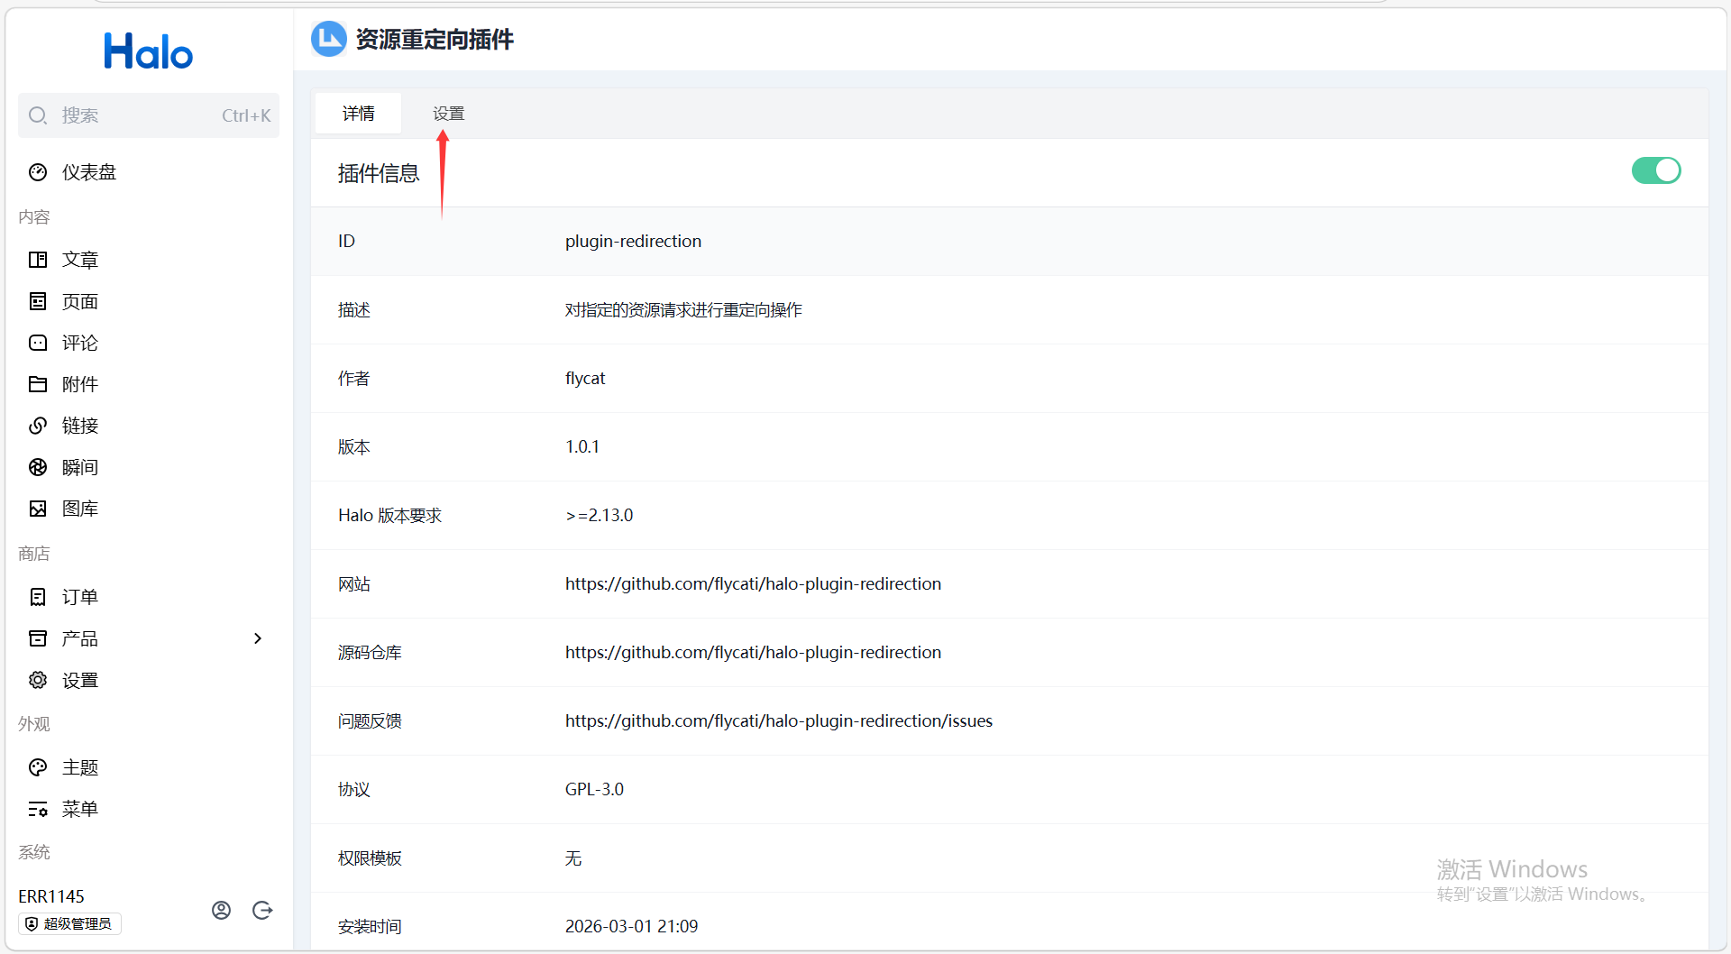Open the 订单 sidebar item
1731x954 pixels.
tap(79, 597)
